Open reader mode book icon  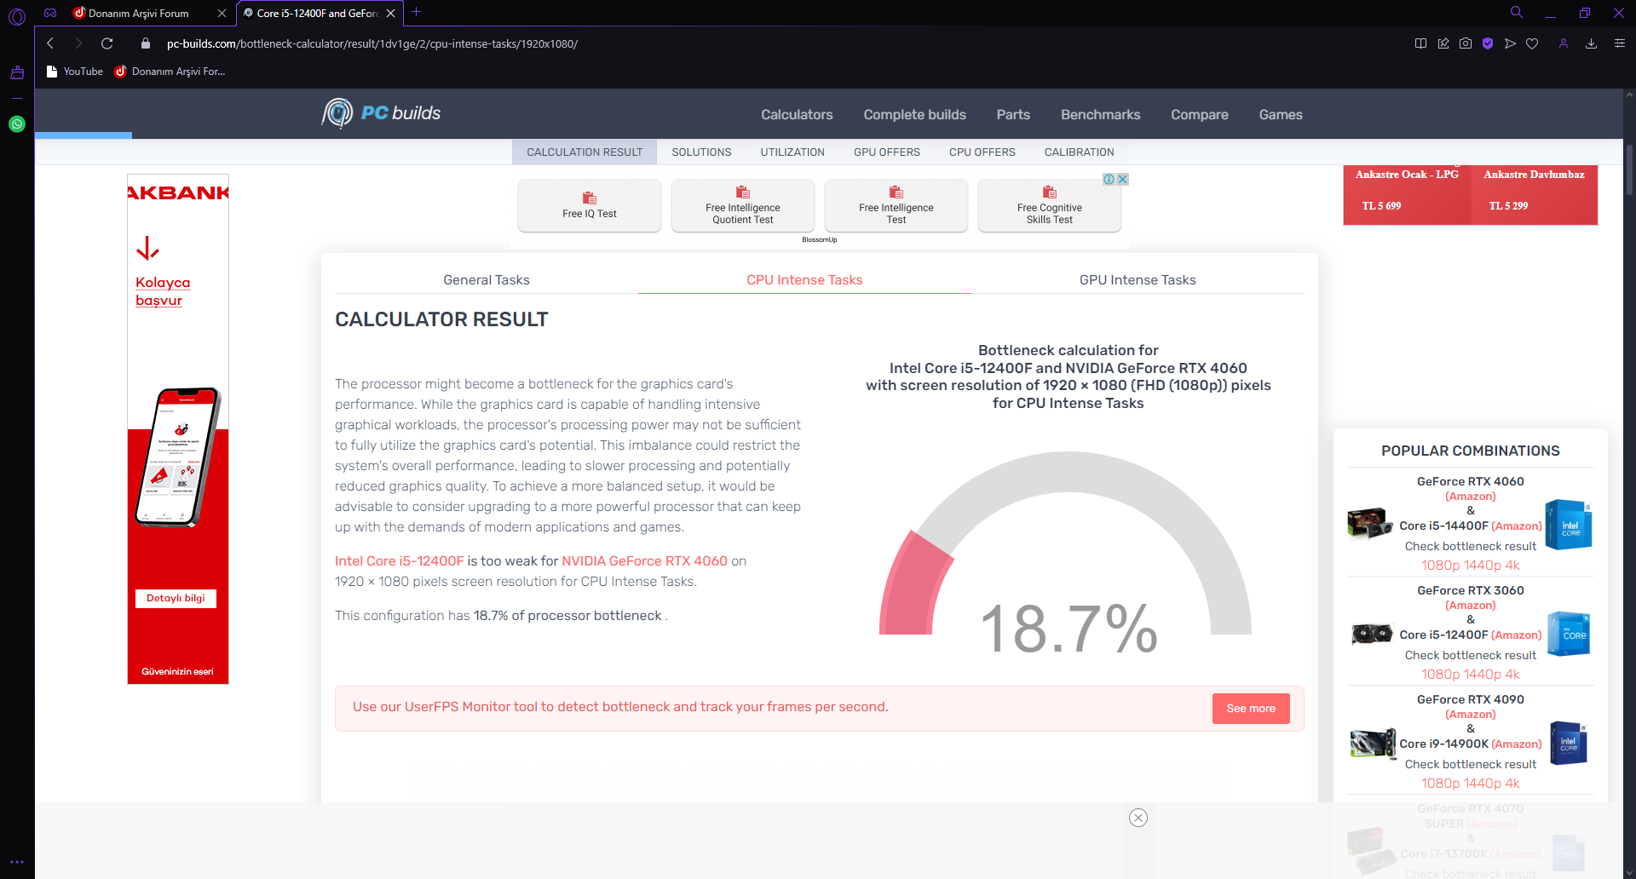pos(1420,43)
